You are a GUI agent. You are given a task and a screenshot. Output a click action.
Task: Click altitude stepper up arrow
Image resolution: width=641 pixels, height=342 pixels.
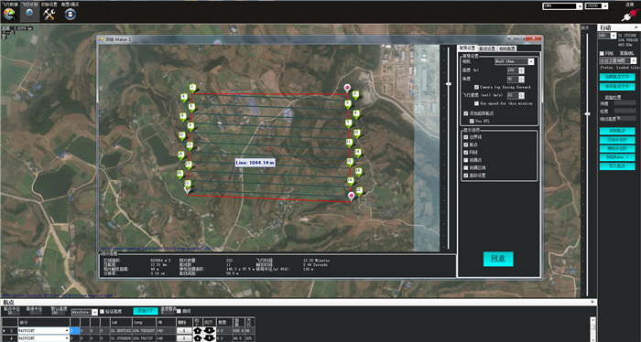521,69
